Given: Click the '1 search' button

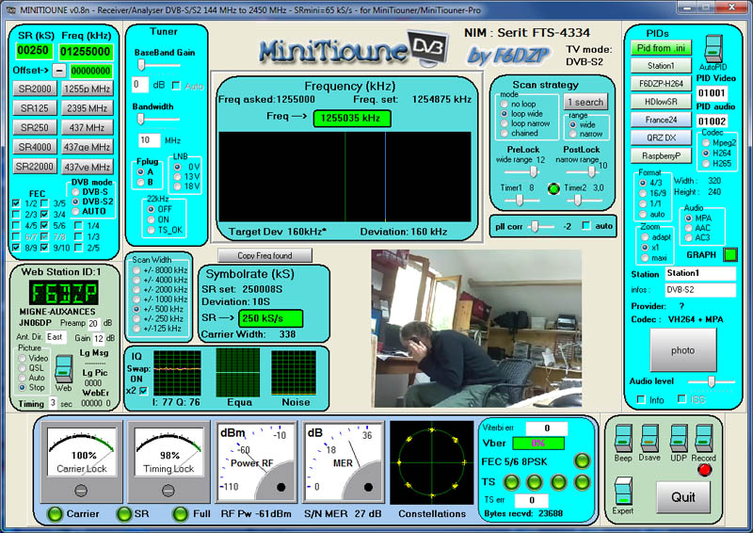Looking at the screenshot, I should click(585, 102).
